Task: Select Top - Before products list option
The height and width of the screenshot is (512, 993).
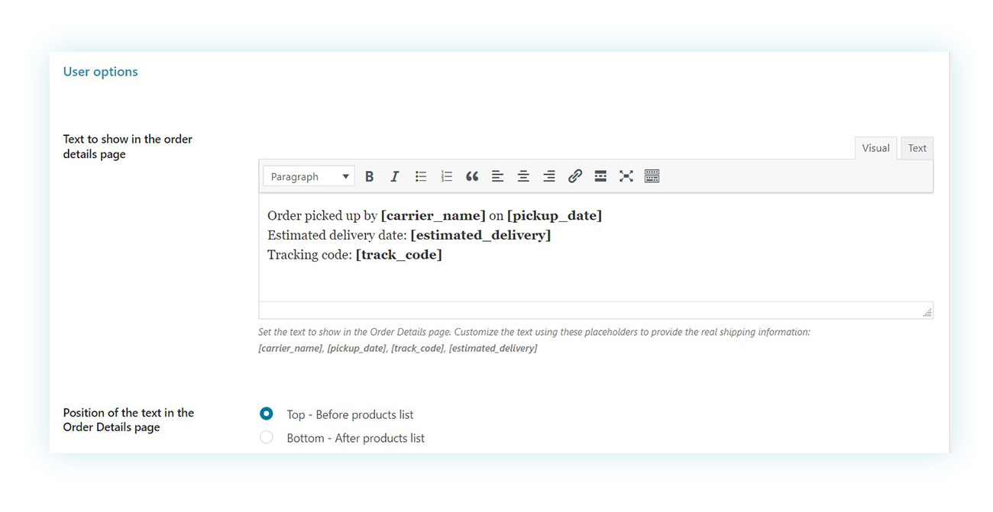Action: point(267,414)
